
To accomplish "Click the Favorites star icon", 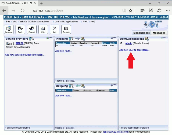I will pos(131,11).
